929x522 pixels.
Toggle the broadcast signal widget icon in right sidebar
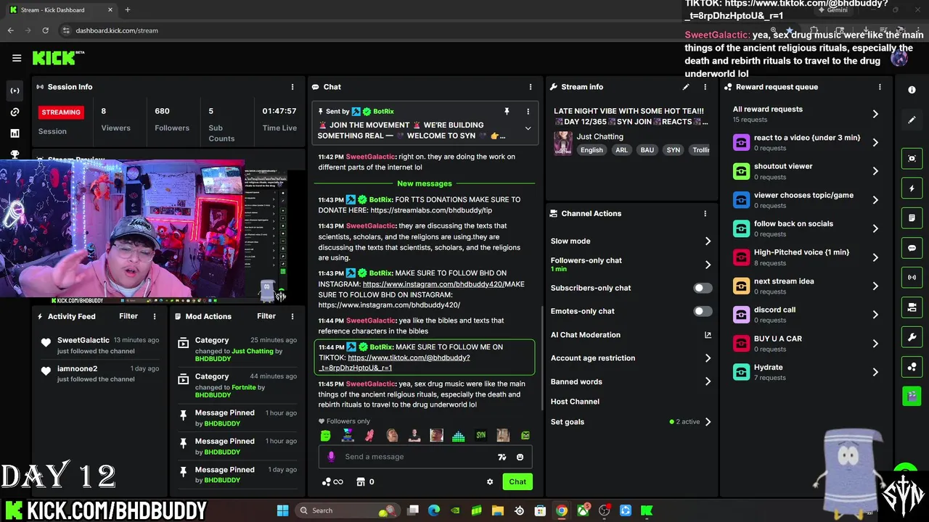912,278
